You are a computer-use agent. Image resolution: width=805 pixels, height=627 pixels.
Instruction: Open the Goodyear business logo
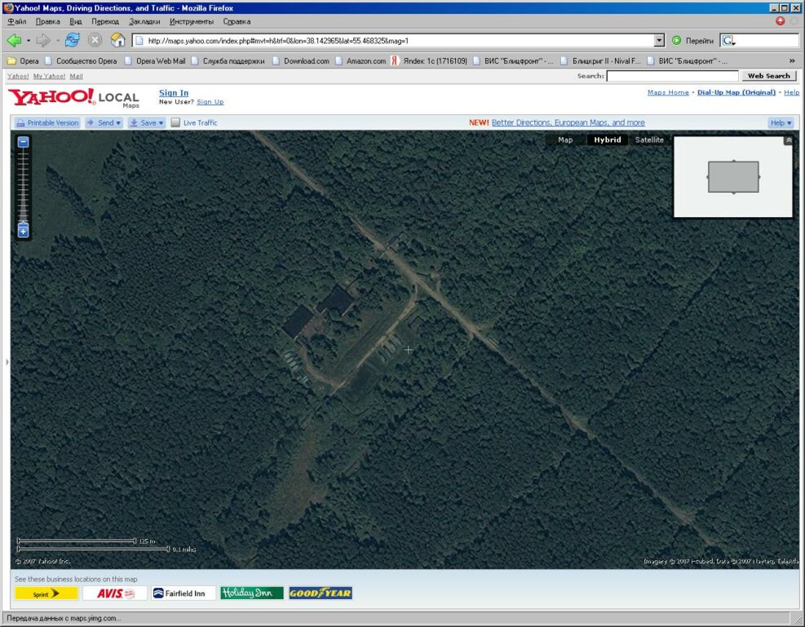click(x=321, y=593)
